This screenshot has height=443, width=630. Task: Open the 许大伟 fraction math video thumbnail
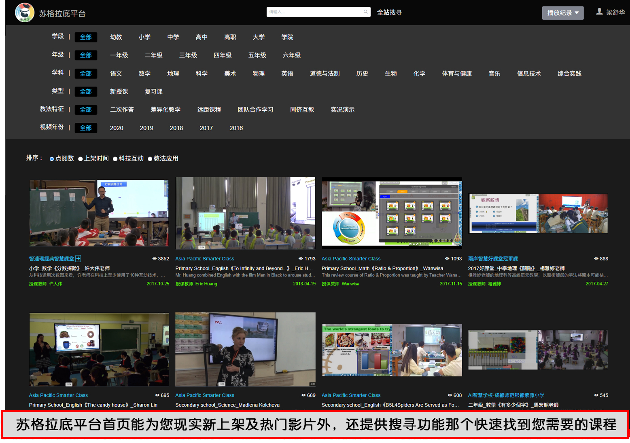(99, 213)
